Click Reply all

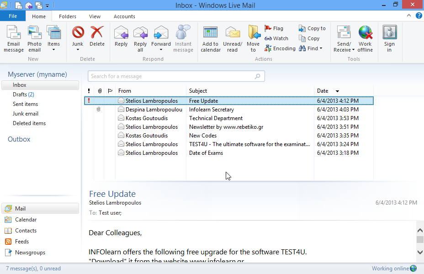point(140,39)
